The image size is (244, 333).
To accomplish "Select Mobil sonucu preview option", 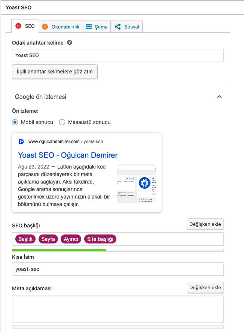I will pos(15,122).
